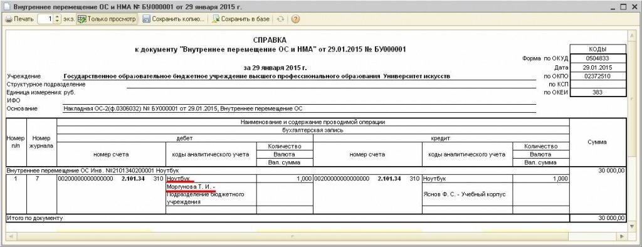642x247 pixels.
Task: Click the КОДЫ header cell
Action: 598,49
